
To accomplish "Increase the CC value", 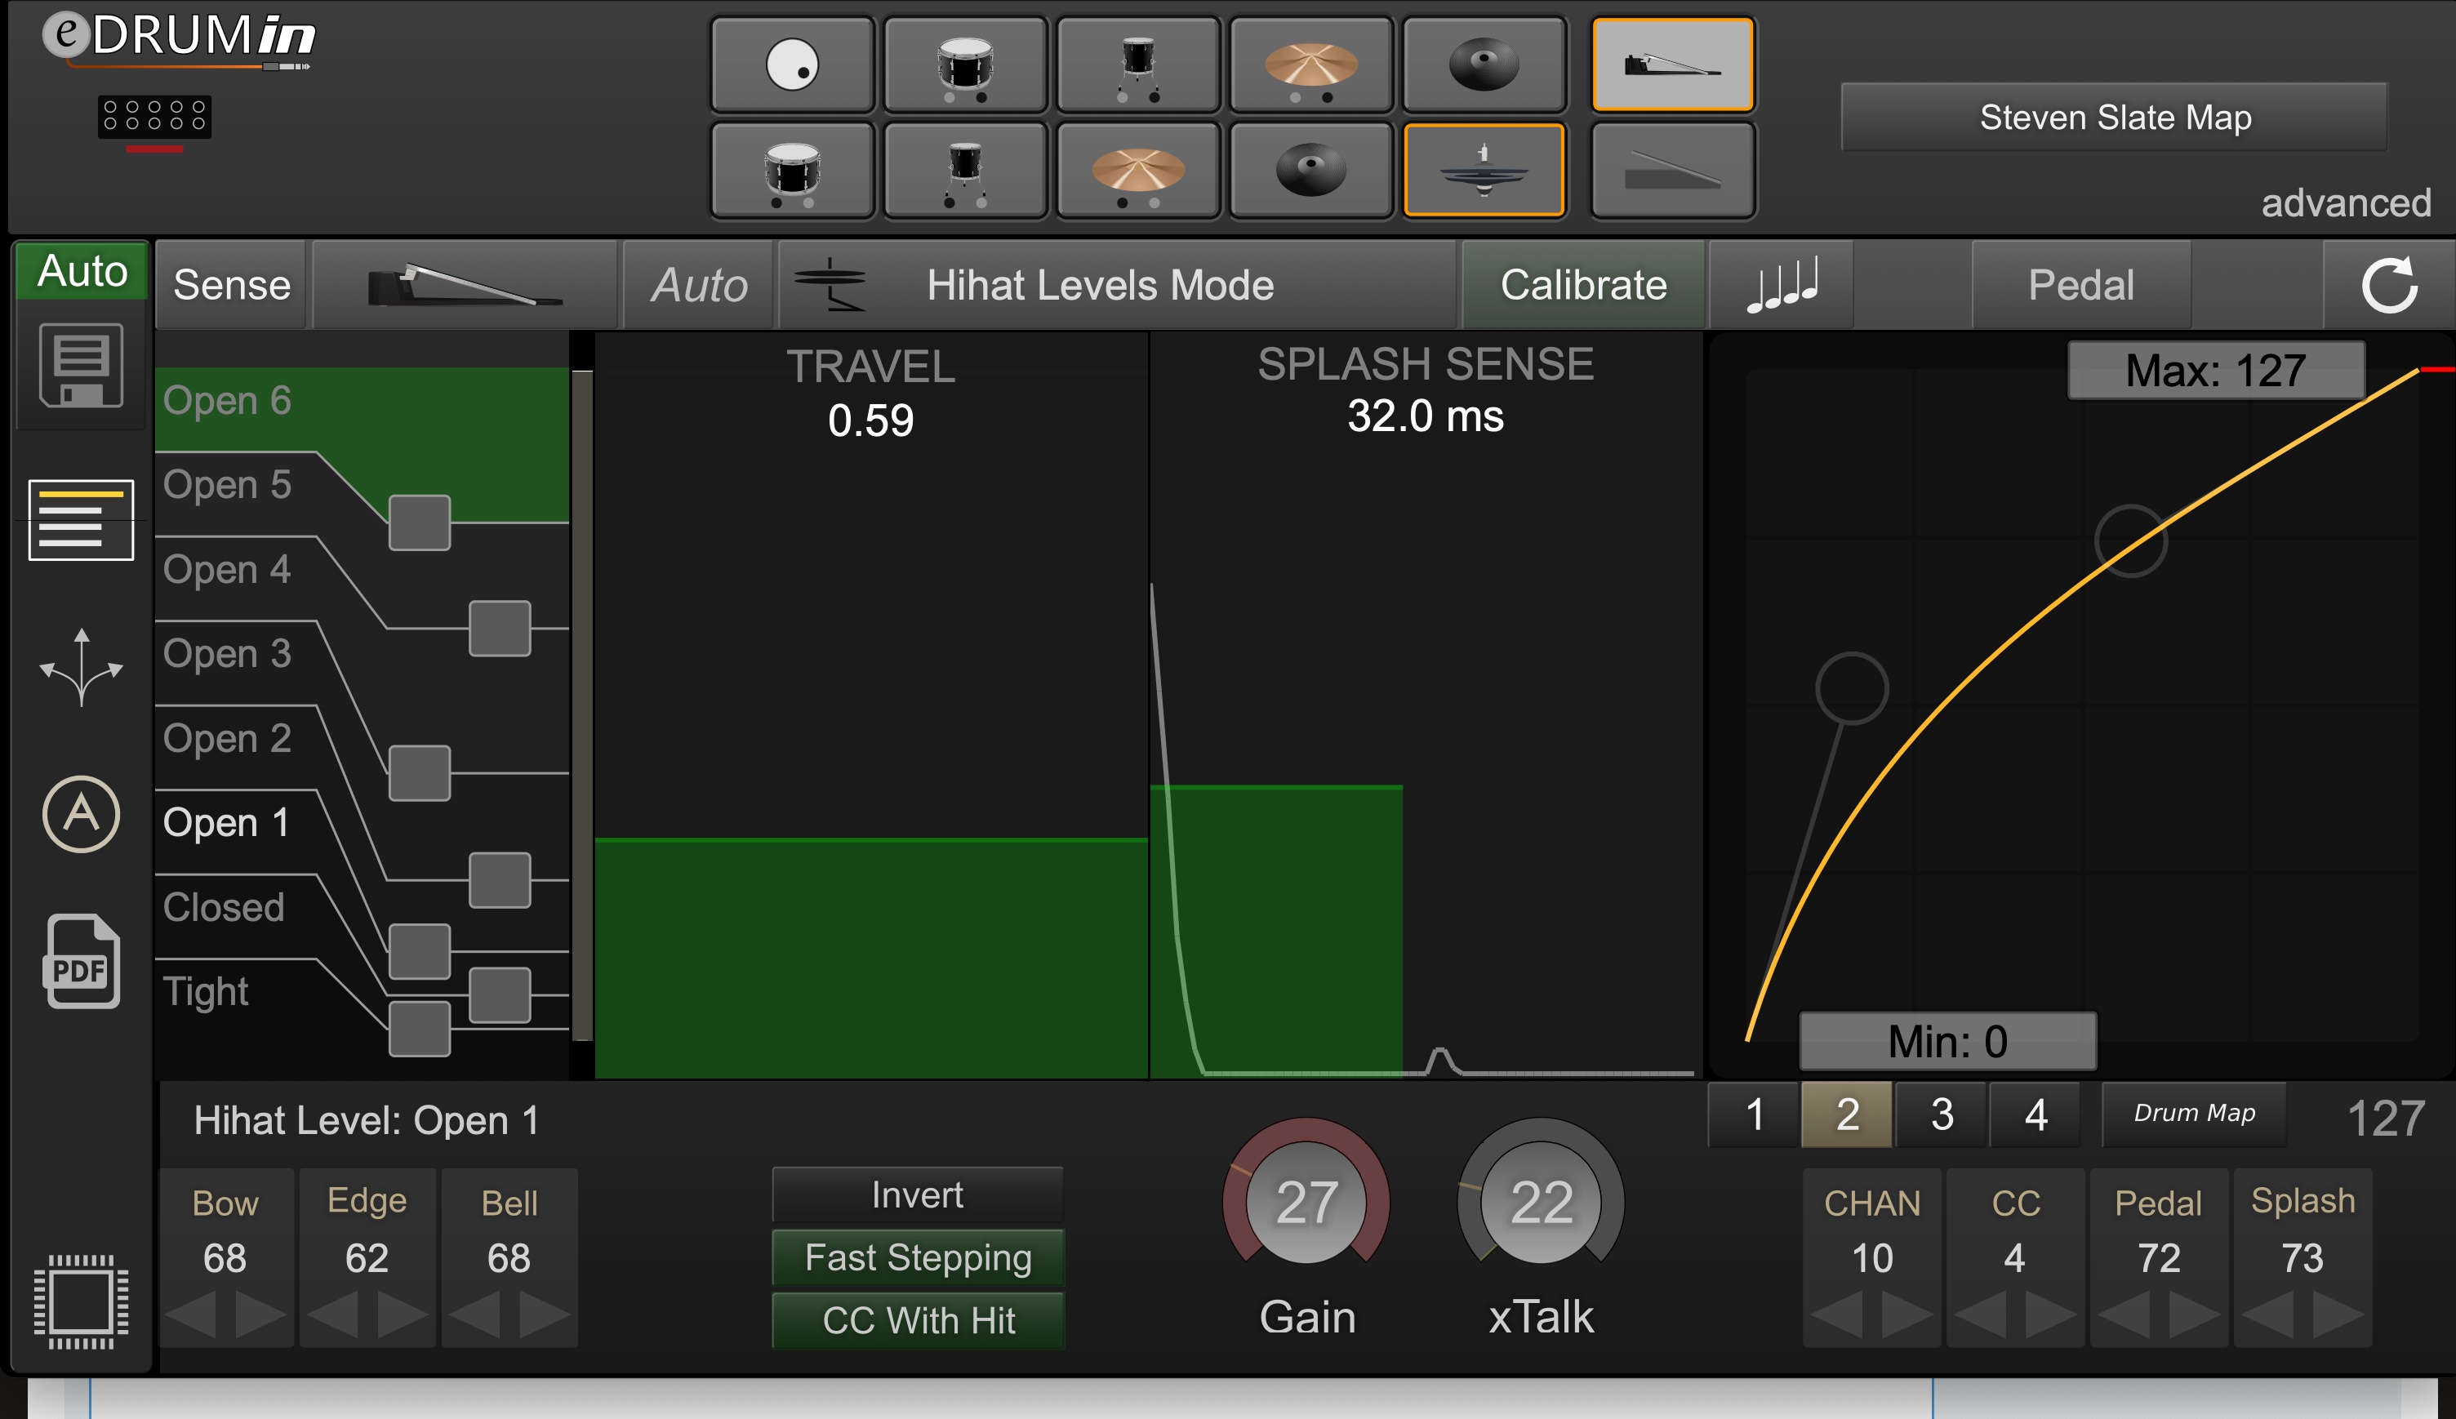I will pyautogui.click(x=2050, y=1315).
